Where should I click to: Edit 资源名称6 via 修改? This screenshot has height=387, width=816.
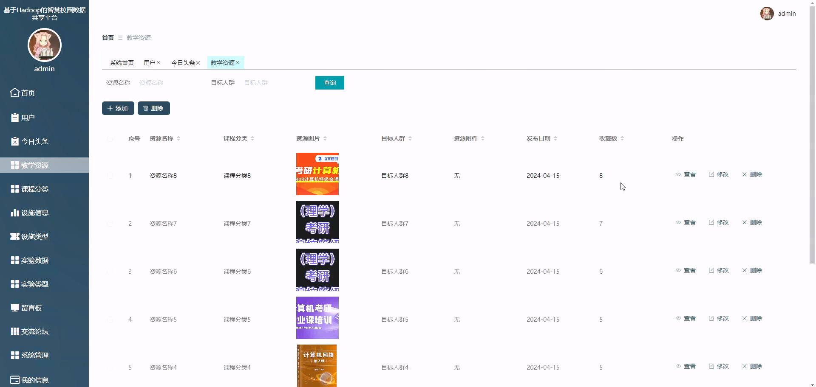(x=719, y=270)
